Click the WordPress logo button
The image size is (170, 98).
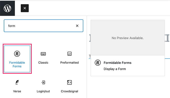(7, 8)
